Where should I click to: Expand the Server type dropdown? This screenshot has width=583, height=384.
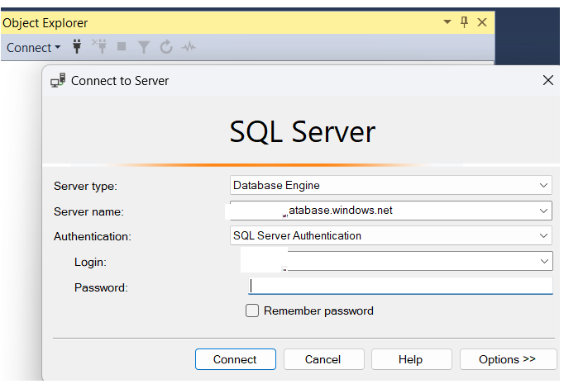(543, 185)
